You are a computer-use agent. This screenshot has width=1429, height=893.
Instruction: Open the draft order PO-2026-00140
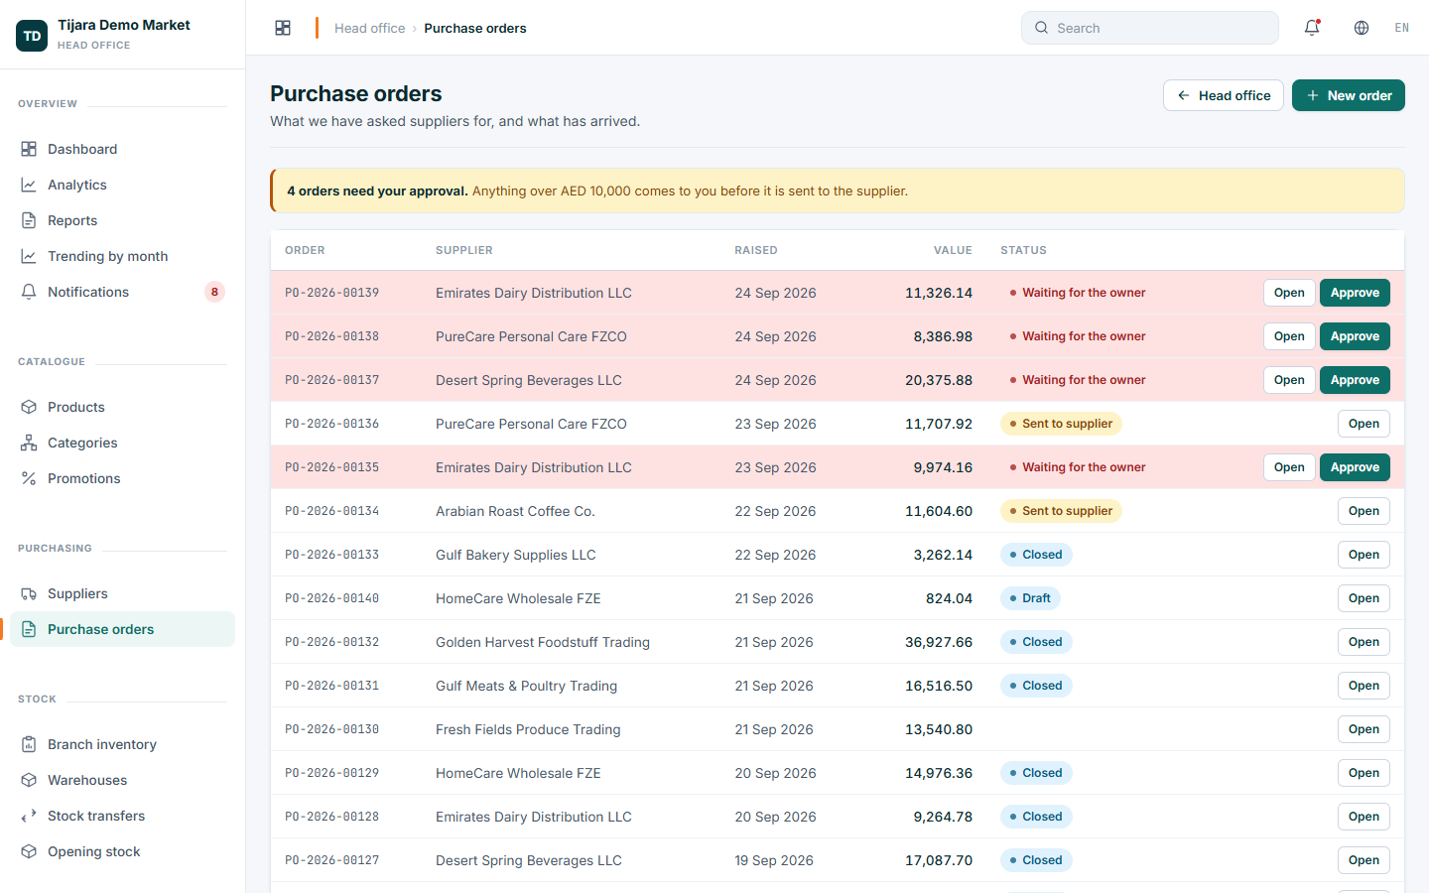click(x=1364, y=598)
